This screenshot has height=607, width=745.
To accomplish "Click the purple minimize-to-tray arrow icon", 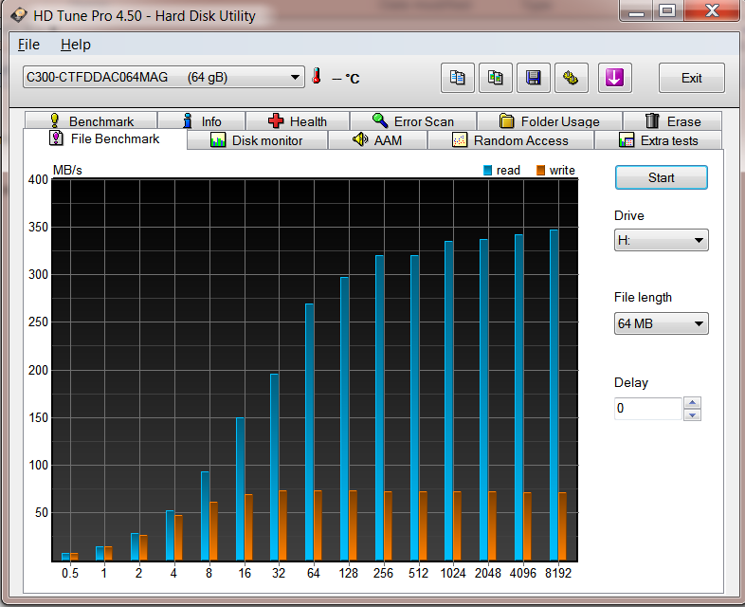I will point(614,78).
